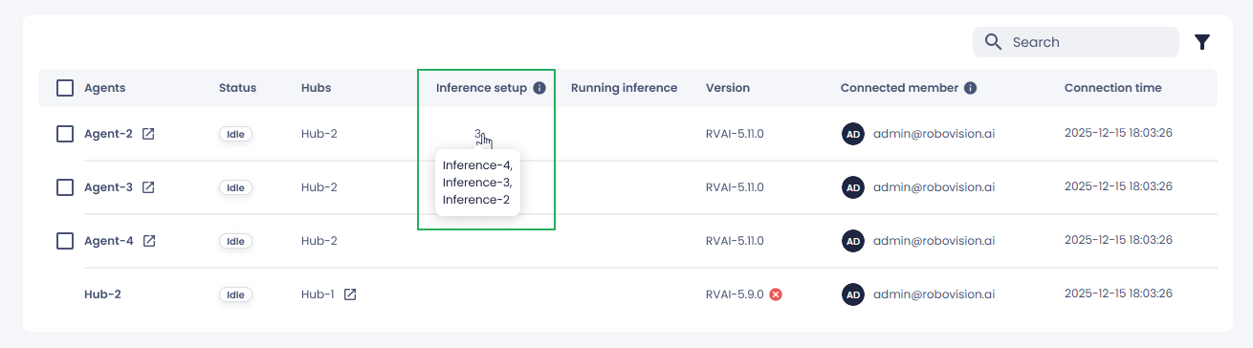Viewport: 1253px width, 348px height.
Task: Click the Inference setup info icon
Action: pos(539,88)
